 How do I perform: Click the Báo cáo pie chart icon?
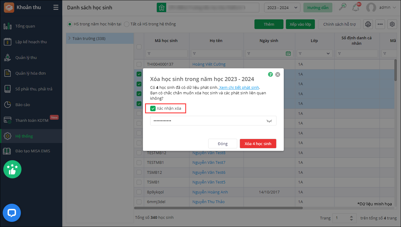(x=8, y=105)
